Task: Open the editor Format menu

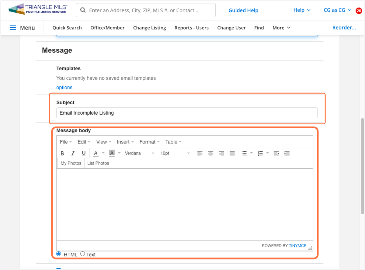Action: 150,142
